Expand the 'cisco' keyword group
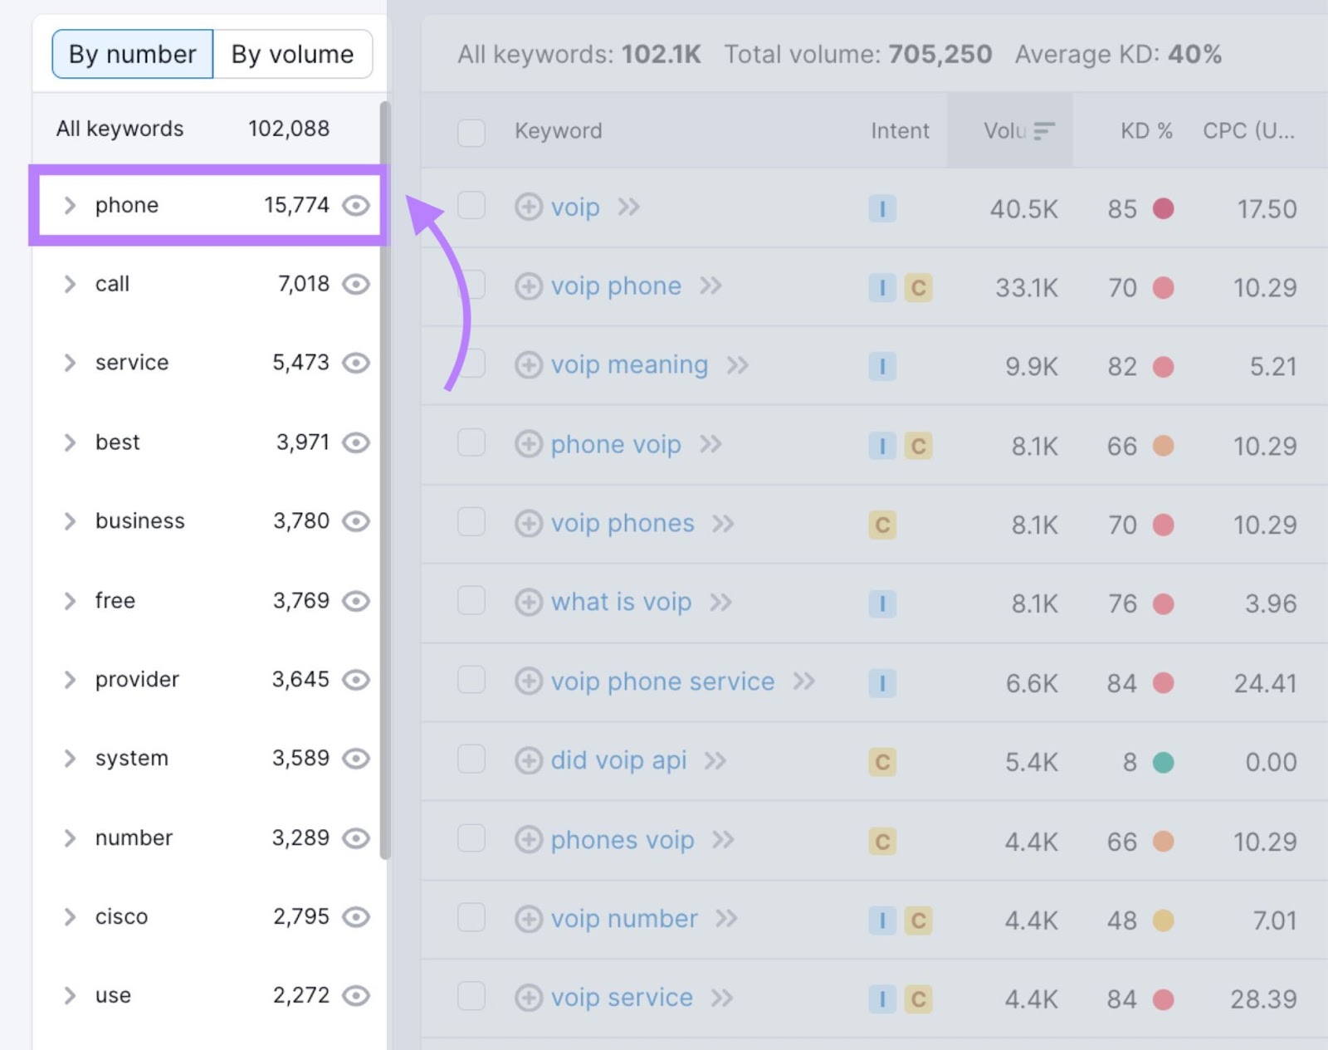This screenshot has height=1050, width=1328. [x=70, y=916]
